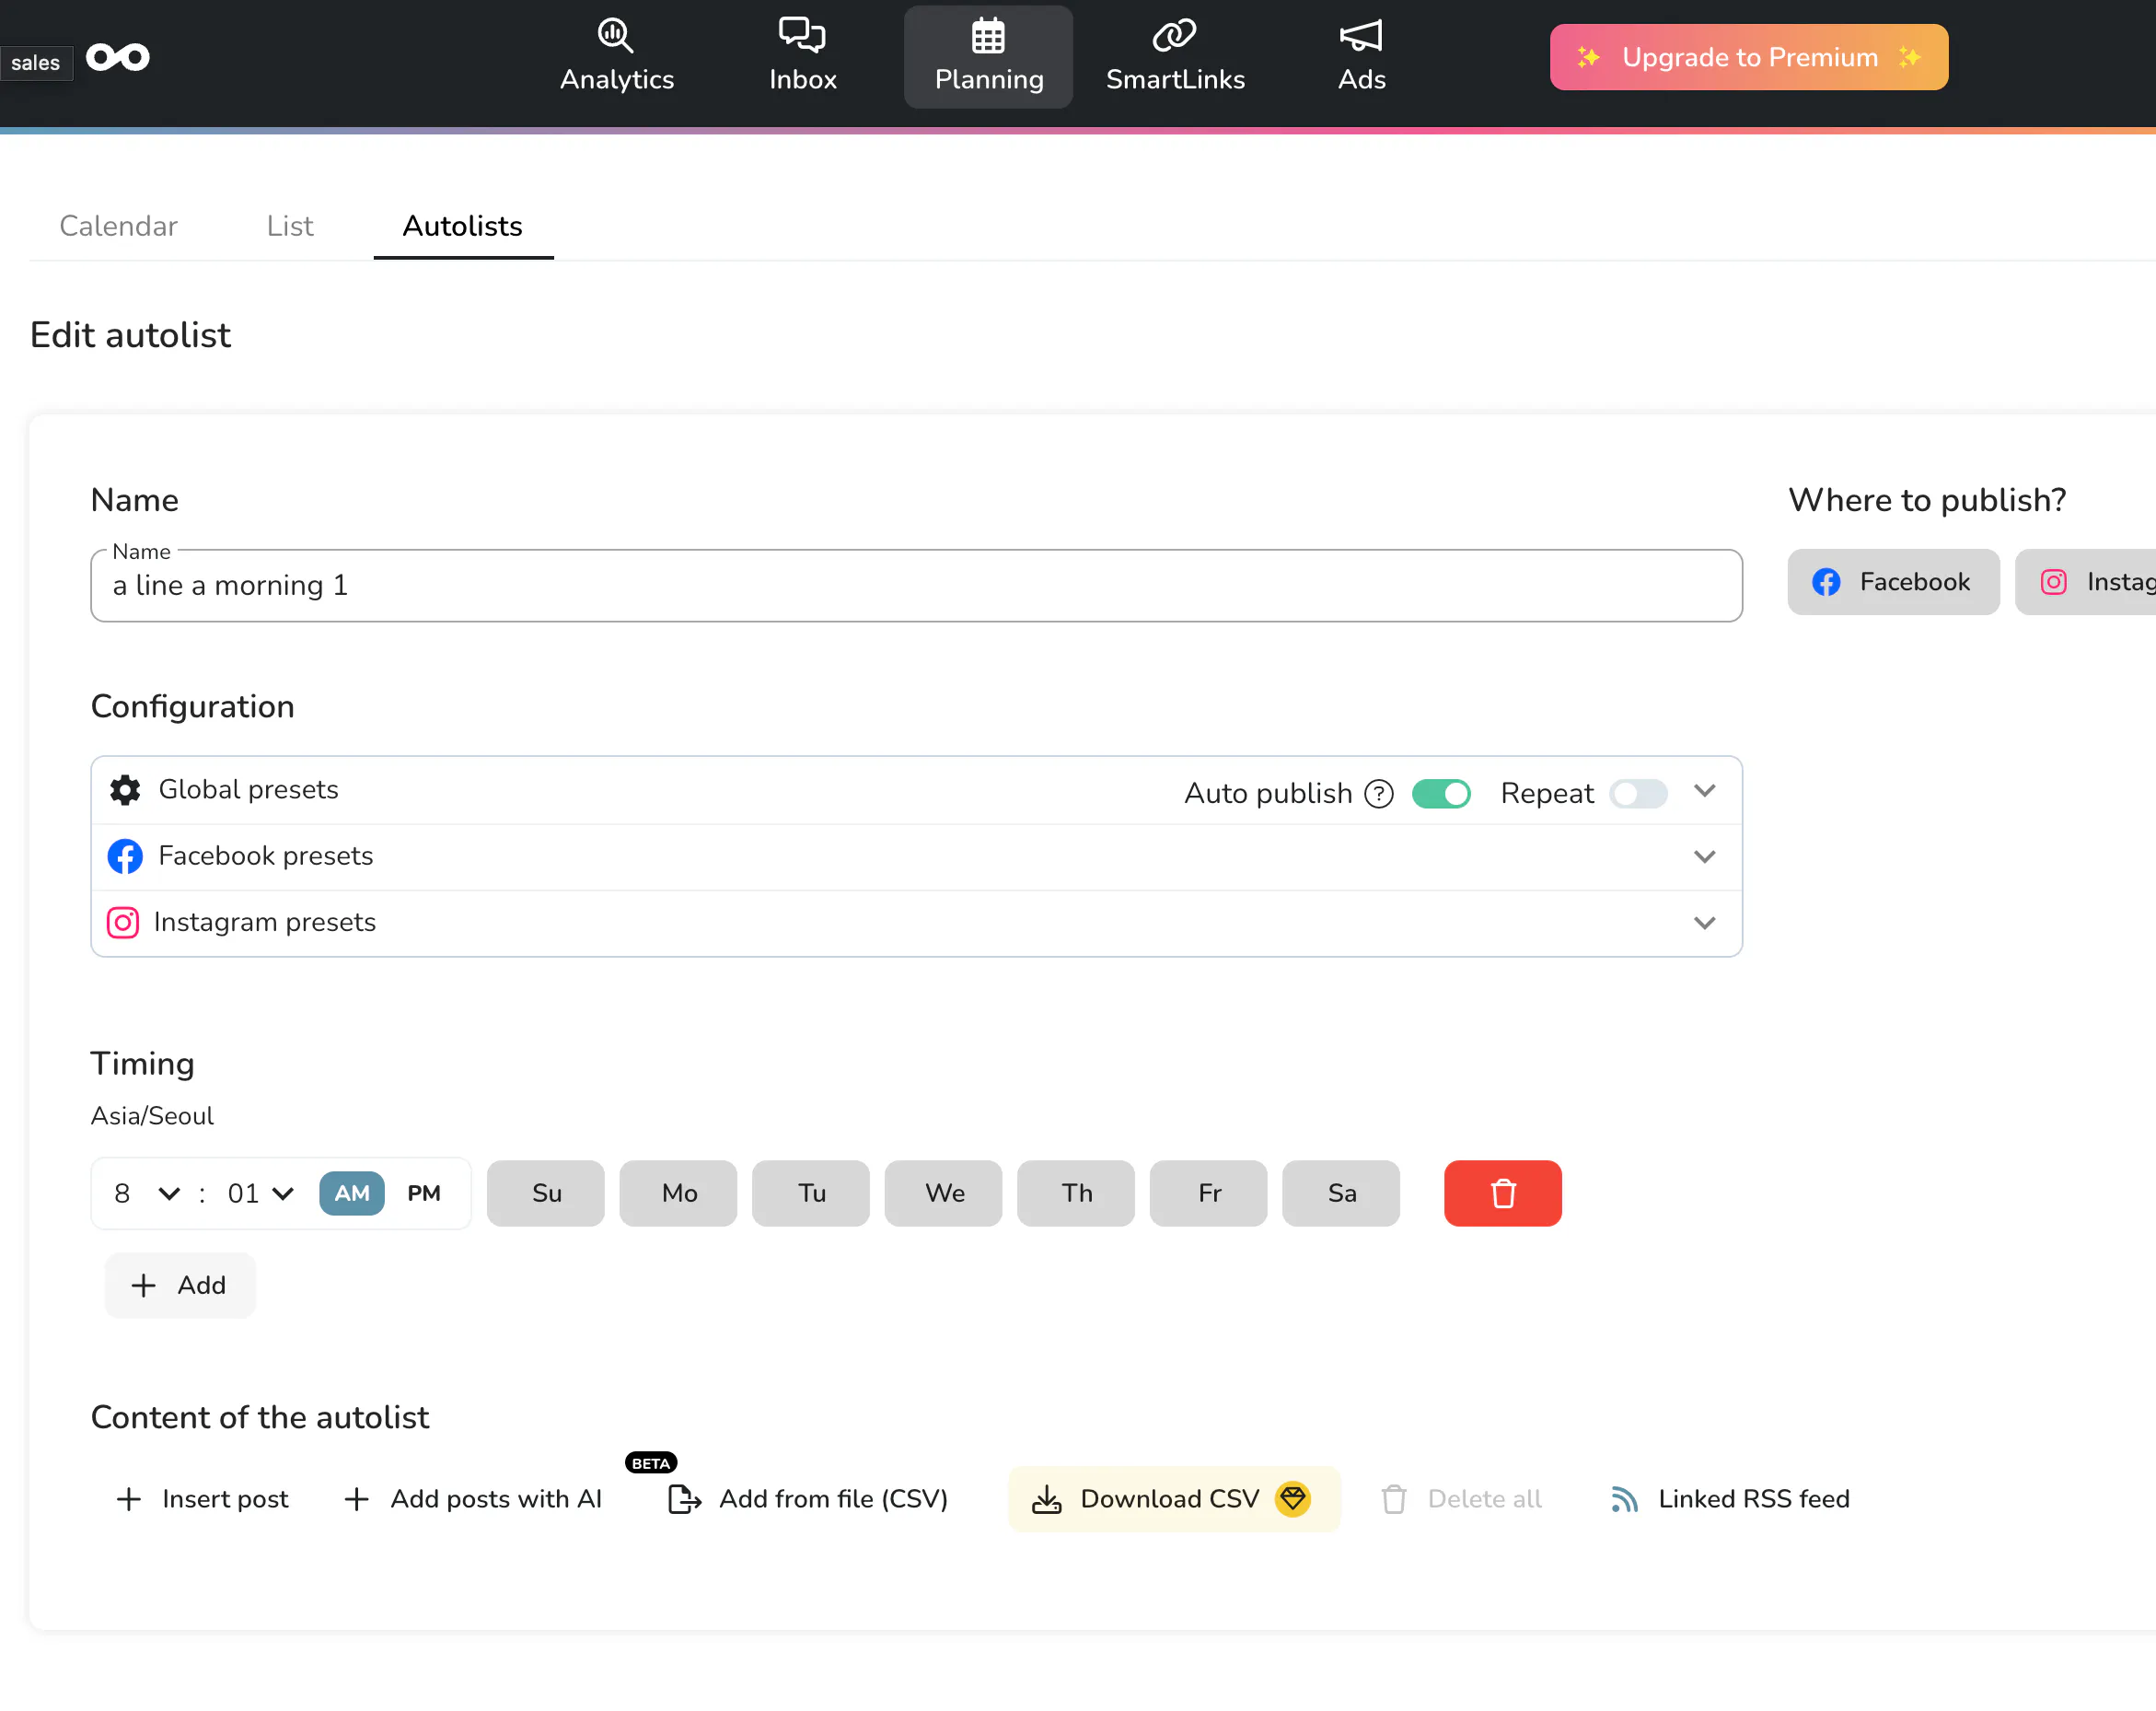2156x1711 pixels.
Task: Click the Linked RSS feed icon
Action: 1624,1499
